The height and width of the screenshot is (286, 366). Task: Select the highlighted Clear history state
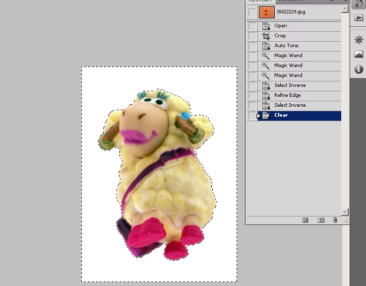coord(300,116)
